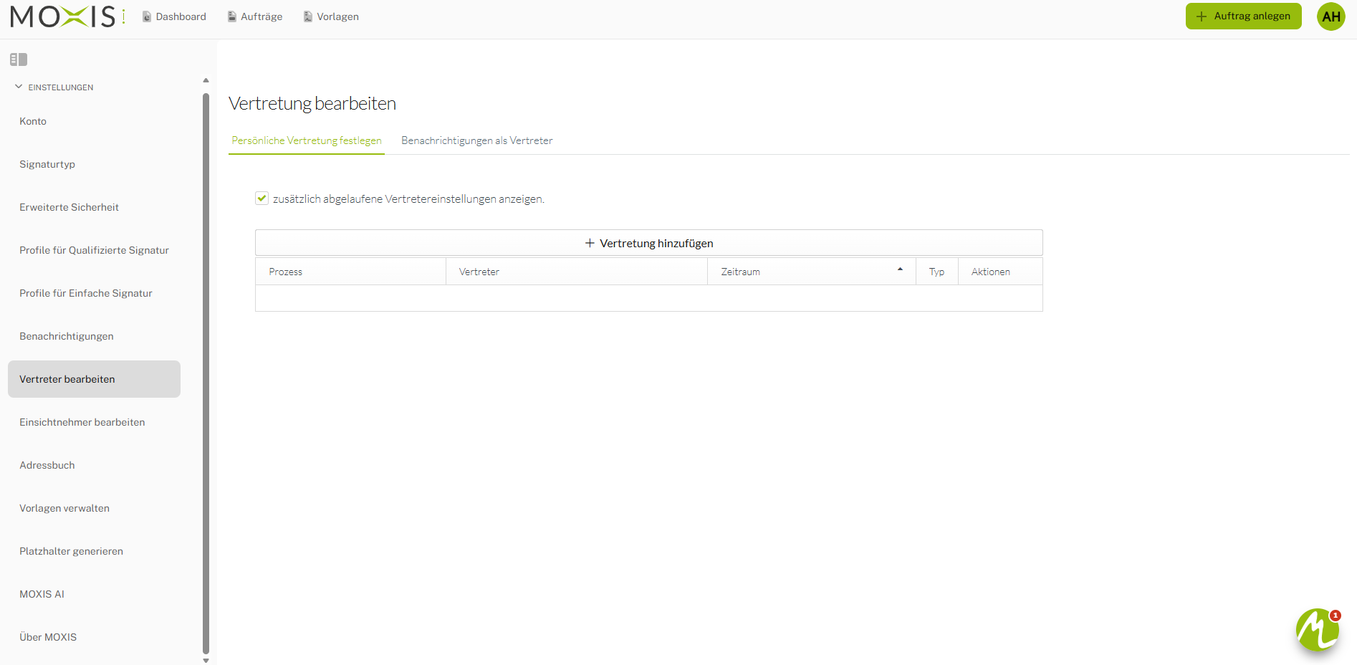Click the Typ column header
The height and width of the screenshot is (665, 1357).
coord(937,272)
